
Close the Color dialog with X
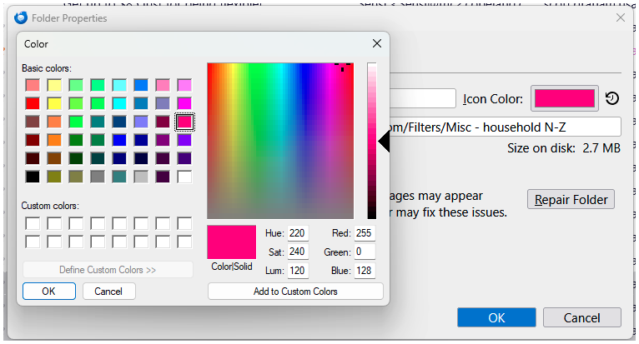376,43
